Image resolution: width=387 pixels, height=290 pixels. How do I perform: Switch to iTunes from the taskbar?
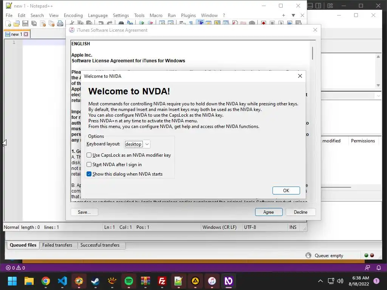(212, 281)
